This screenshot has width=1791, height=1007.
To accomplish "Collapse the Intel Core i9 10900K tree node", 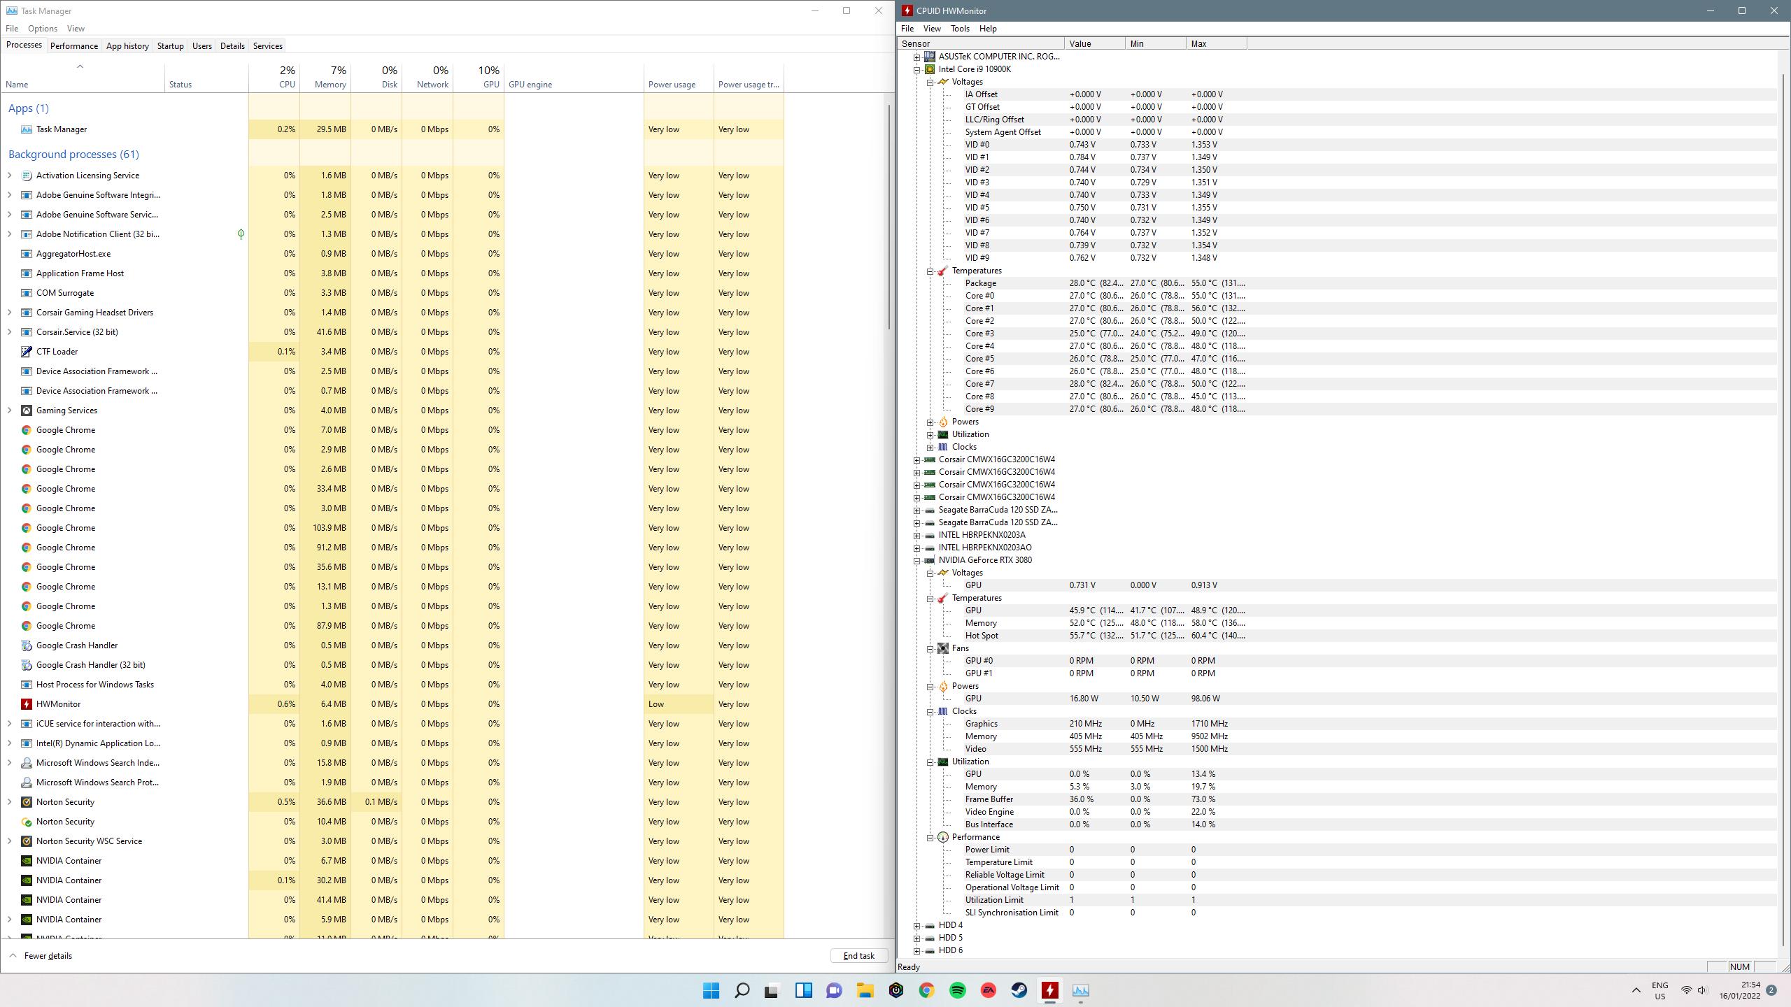I will pos(917,70).
